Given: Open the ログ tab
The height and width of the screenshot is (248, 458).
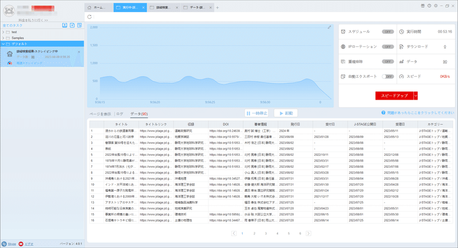Looking at the screenshot, I should pyautogui.click(x=120, y=114).
